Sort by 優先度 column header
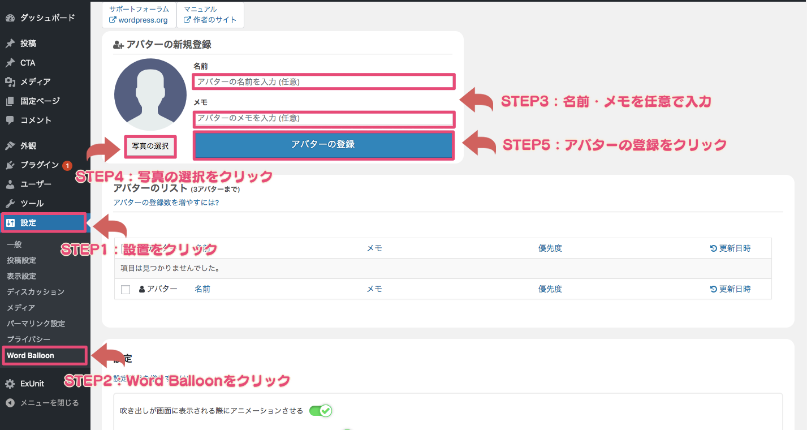Viewport: 807px width, 430px height. 550,248
